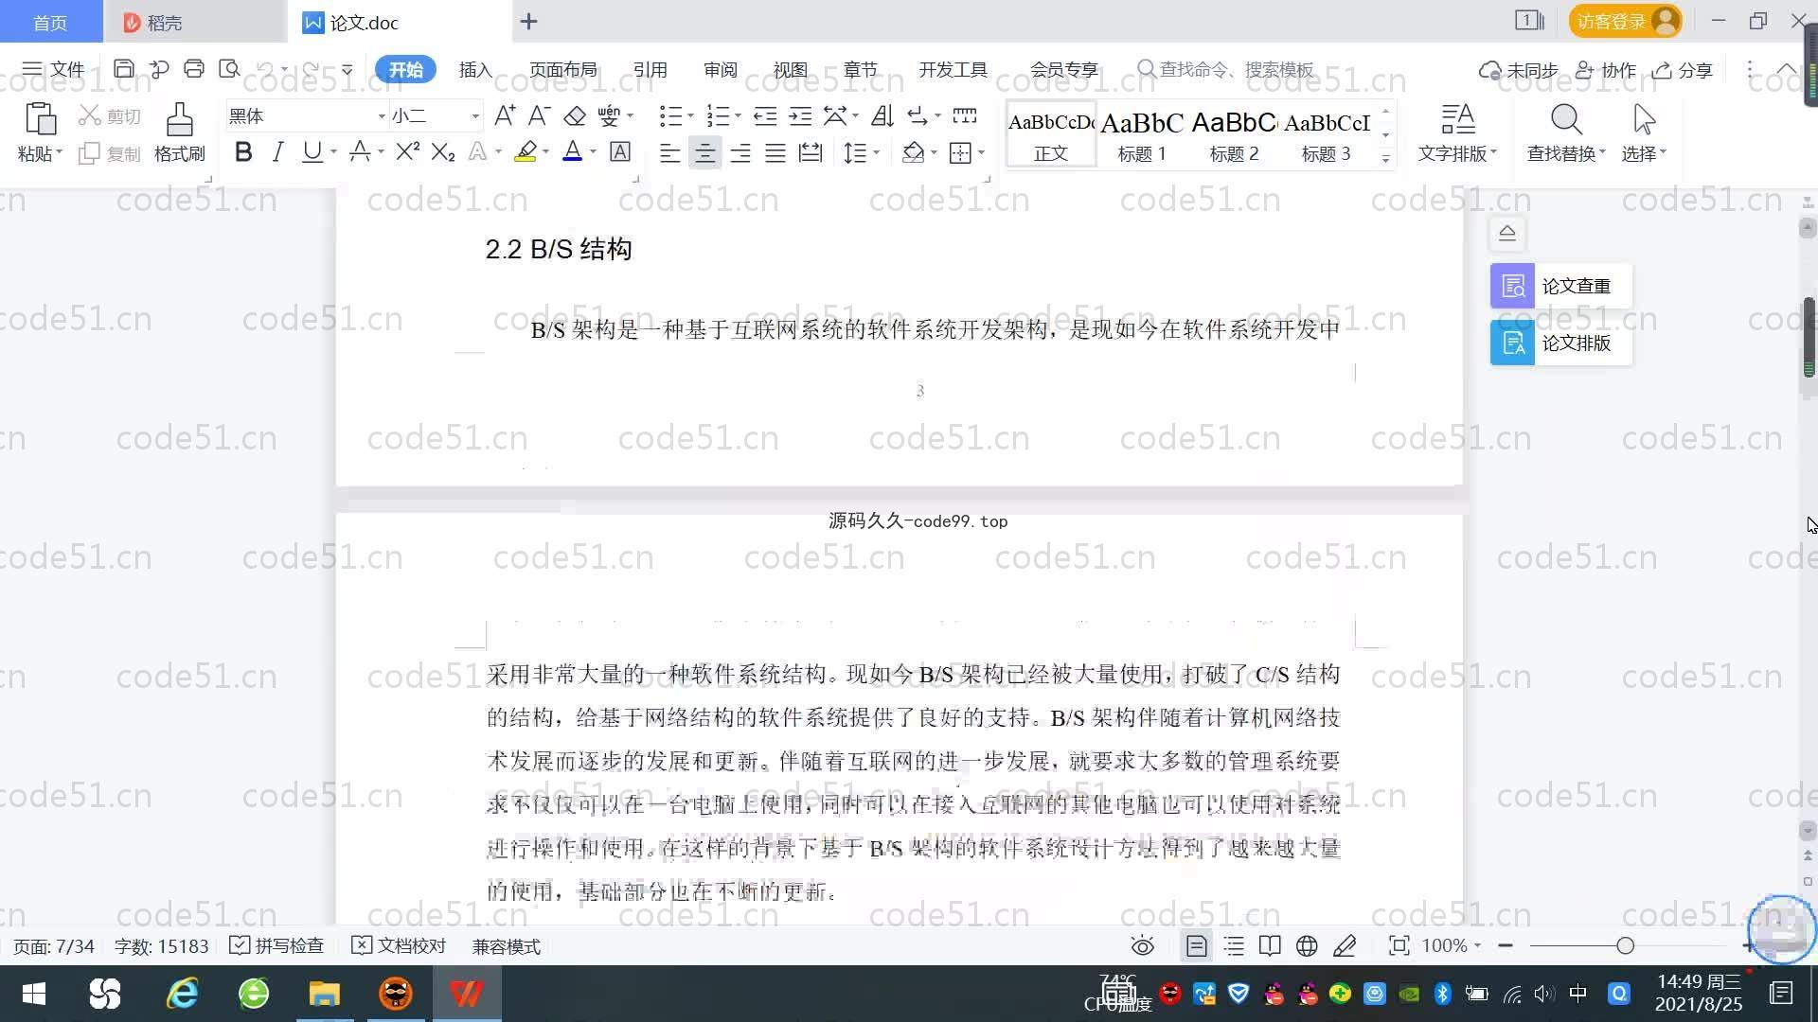Screen dimensions: 1818x1022
Task: Open the 论文查重 panel button
Action: (x=1560, y=286)
